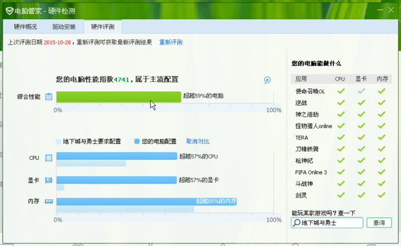401x246 pixels.
Task: Minimize the 硬件检测 window
Action: (380, 10)
